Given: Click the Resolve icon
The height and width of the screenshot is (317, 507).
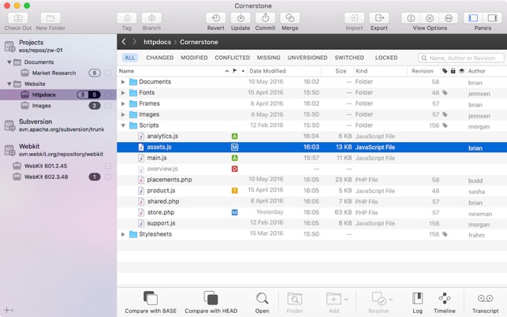Looking at the screenshot, I should (x=378, y=299).
